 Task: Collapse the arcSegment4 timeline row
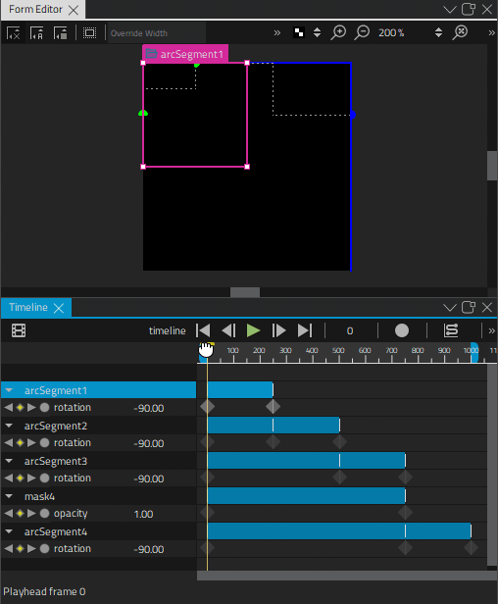9,532
